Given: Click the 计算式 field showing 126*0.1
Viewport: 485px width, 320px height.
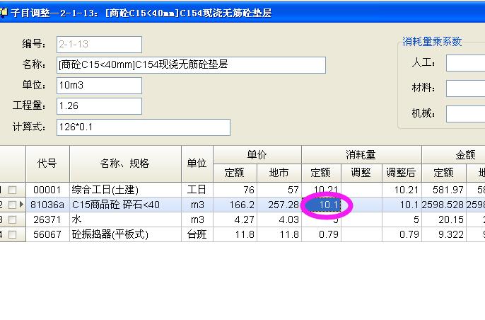Looking at the screenshot, I should (144, 127).
